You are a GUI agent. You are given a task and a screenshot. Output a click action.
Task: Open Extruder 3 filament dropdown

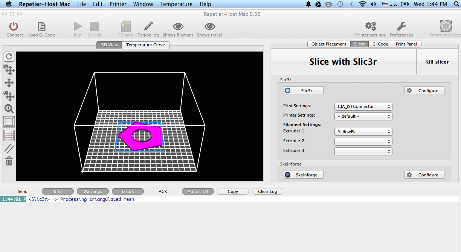pyautogui.click(x=363, y=151)
